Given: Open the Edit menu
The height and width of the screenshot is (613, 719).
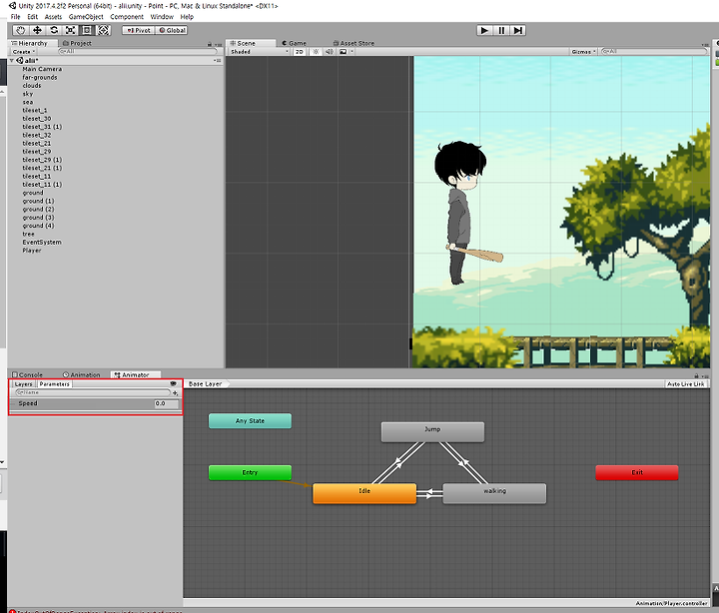Looking at the screenshot, I should point(32,17).
